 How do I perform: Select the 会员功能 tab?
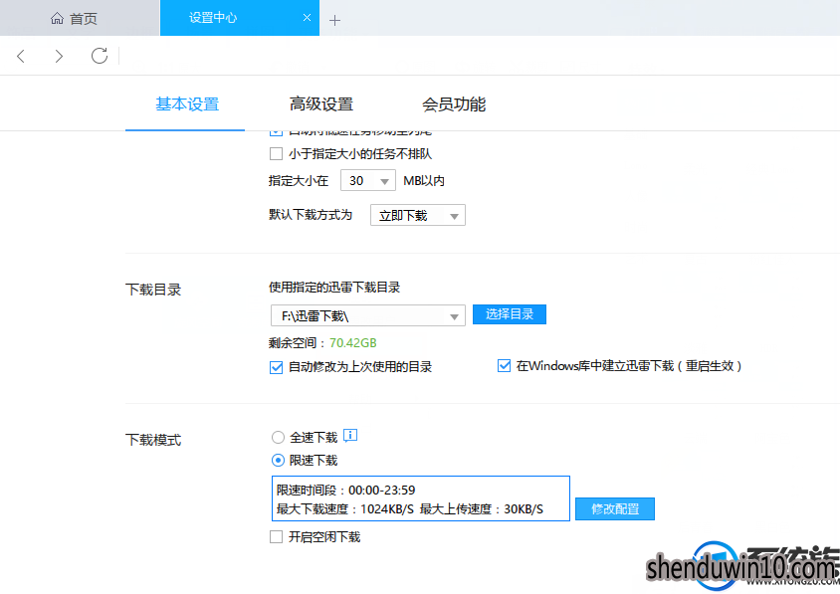click(x=454, y=103)
